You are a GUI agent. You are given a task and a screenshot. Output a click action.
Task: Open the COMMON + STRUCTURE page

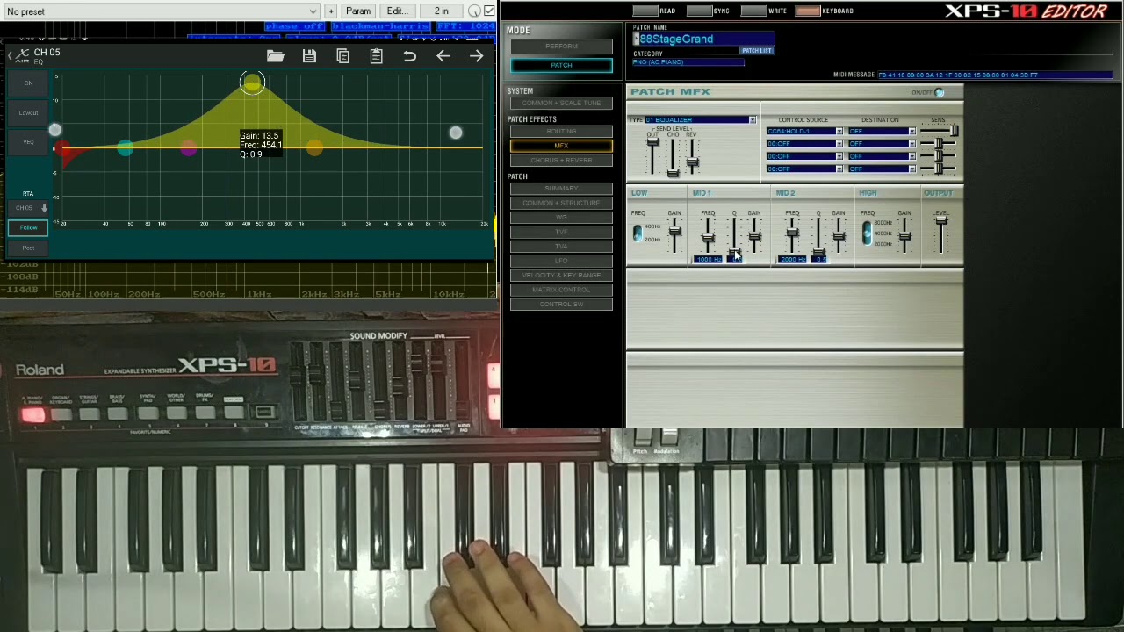[561, 203]
